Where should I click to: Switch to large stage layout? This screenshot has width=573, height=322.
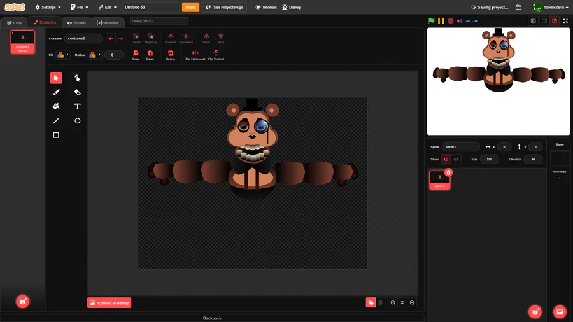click(555, 21)
